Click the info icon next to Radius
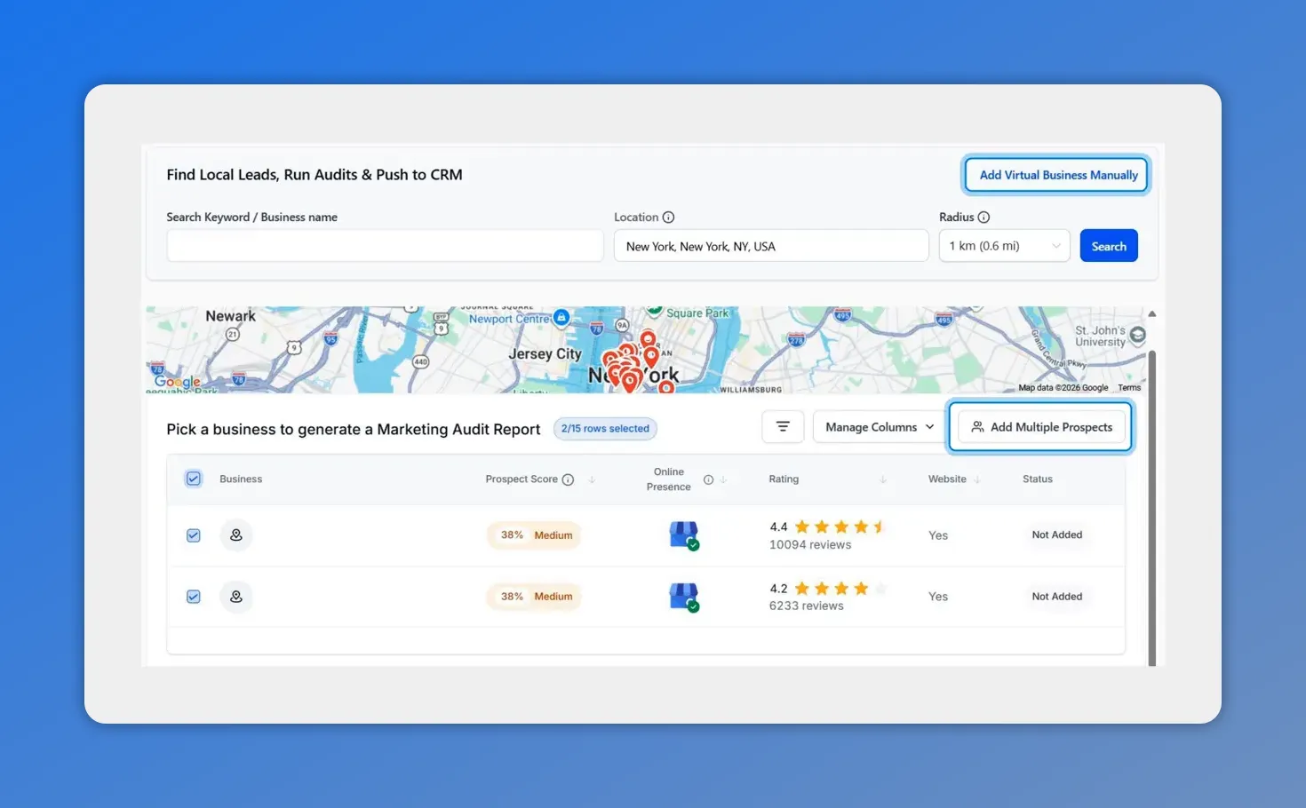The image size is (1306, 808). coord(985,217)
